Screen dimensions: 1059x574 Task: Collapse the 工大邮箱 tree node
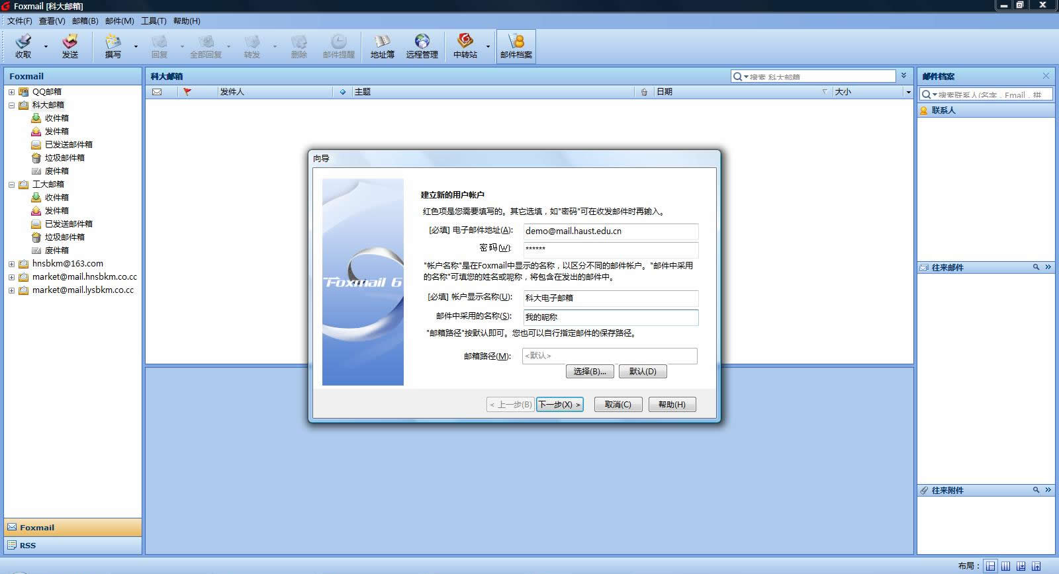pyautogui.click(x=11, y=184)
